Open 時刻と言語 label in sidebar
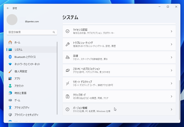 coord(21,93)
